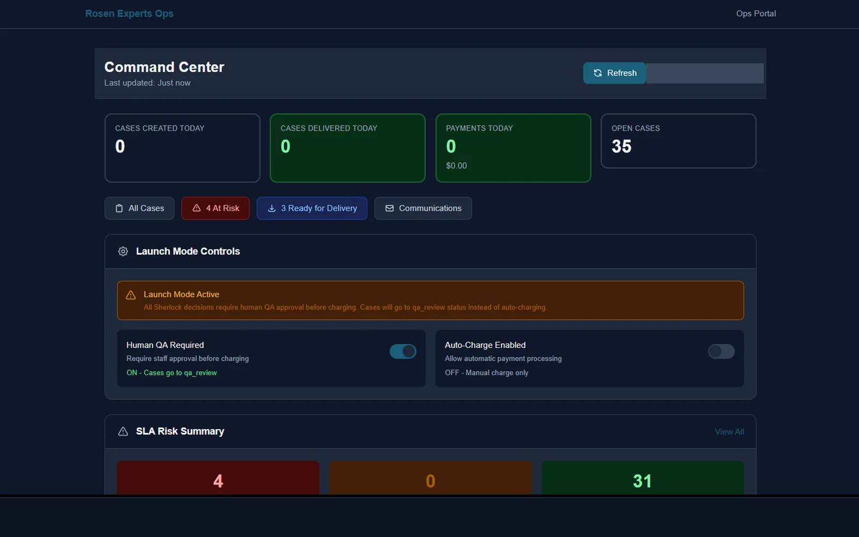Click the envelope icon on Communications
859x537 pixels.
(390, 208)
